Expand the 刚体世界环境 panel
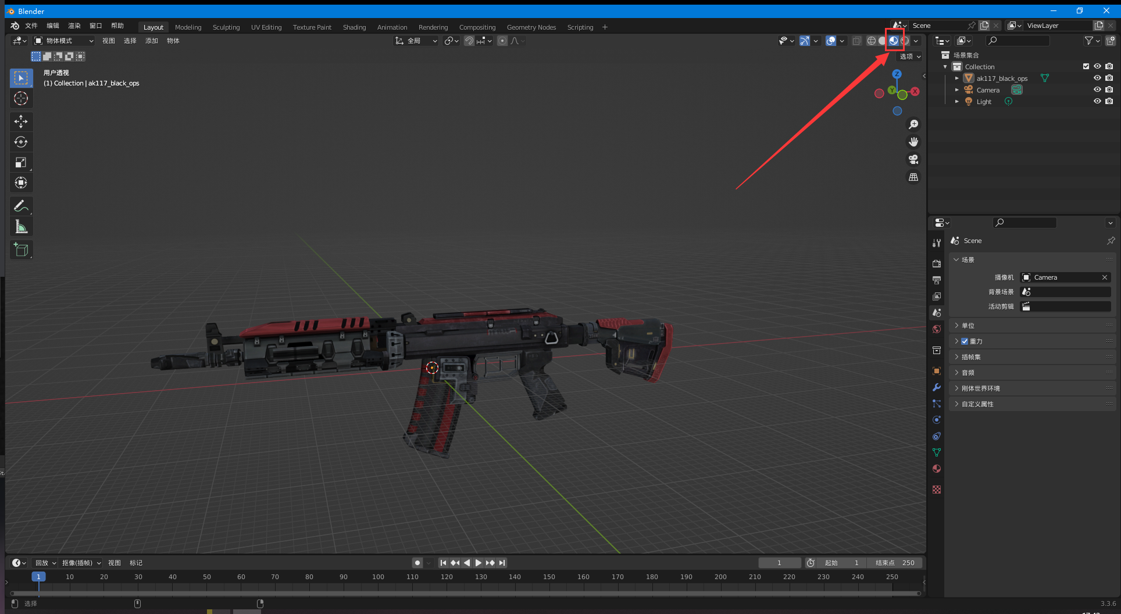Screen dimensions: 1121x614 (x=980, y=388)
